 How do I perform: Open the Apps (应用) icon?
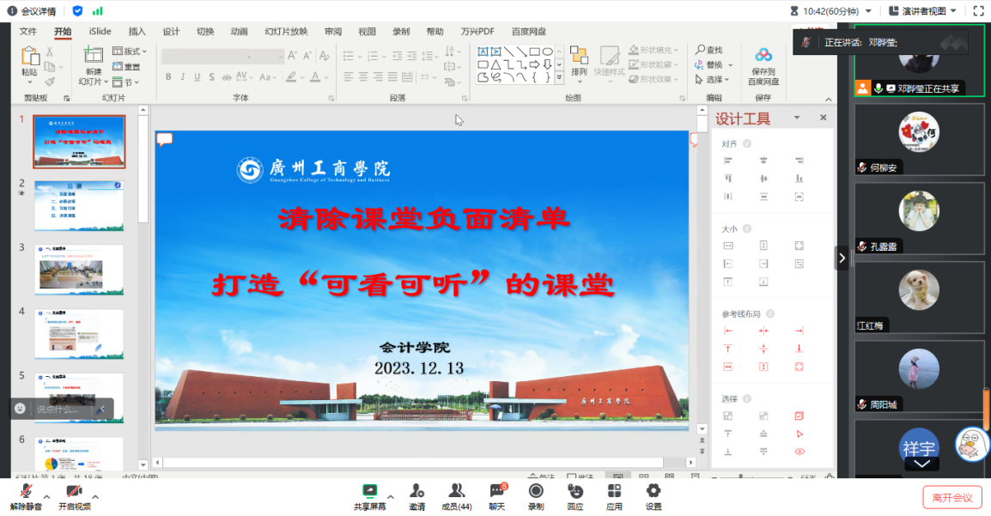point(614,491)
